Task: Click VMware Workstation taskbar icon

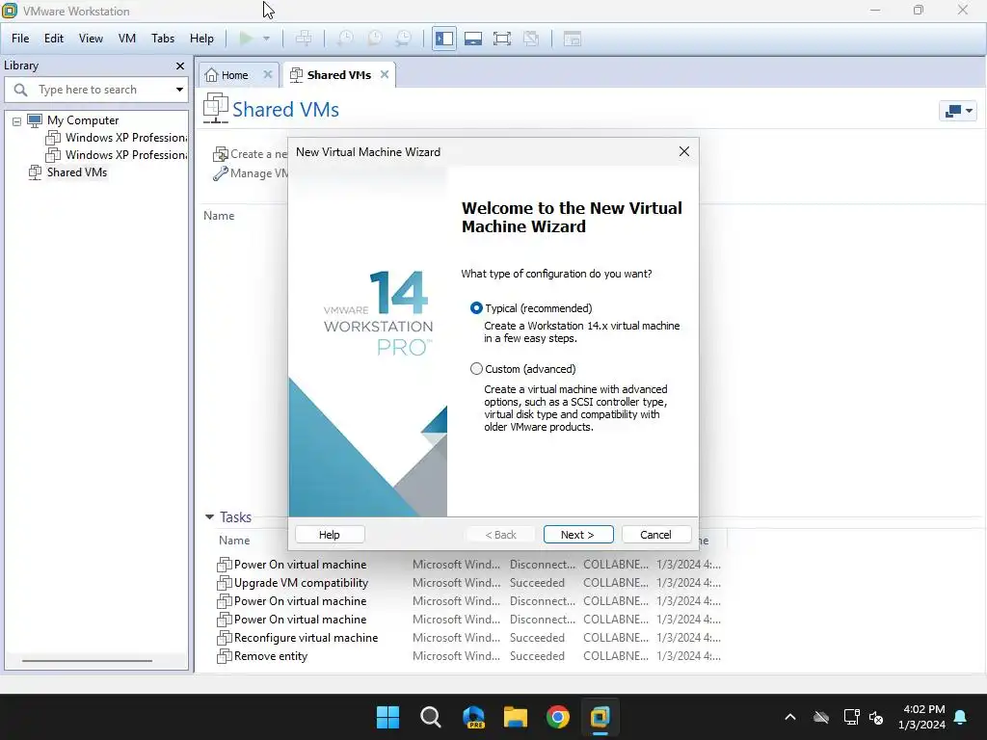Action: [x=600, y=717]
